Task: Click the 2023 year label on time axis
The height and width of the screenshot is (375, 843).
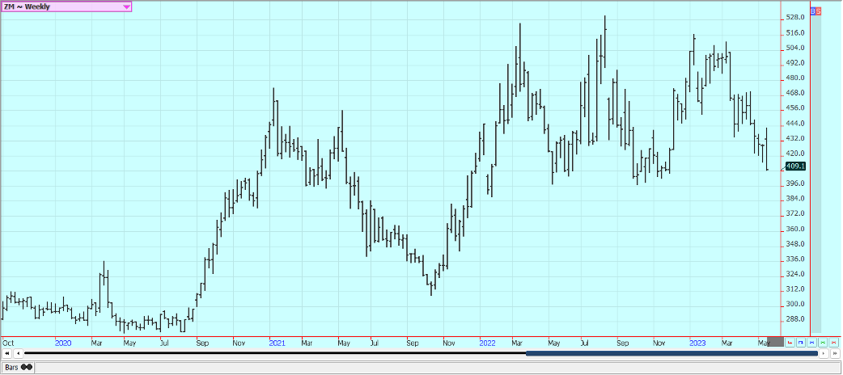Action: (697, 342)
